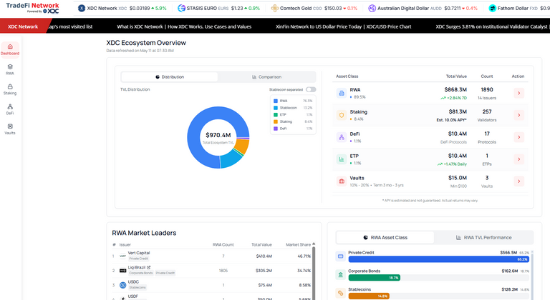The height and width of the screenshot is (300, 550).
Task: Open Liqi Brazil external link icon
Action: tap(149, 267)
